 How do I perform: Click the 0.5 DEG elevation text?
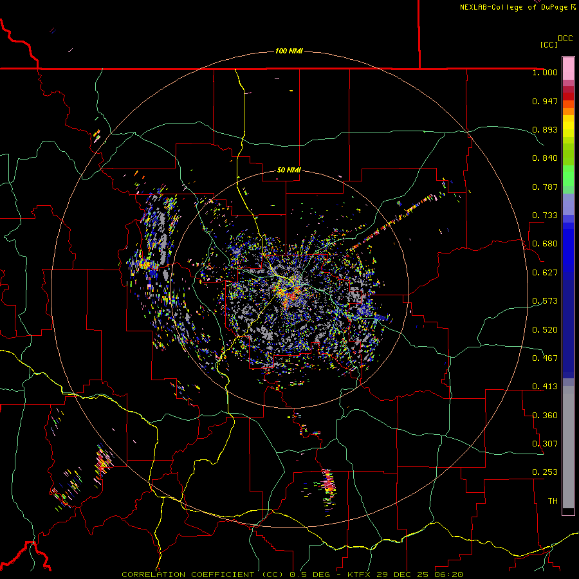pyautogui.click(x=309, y=574)
